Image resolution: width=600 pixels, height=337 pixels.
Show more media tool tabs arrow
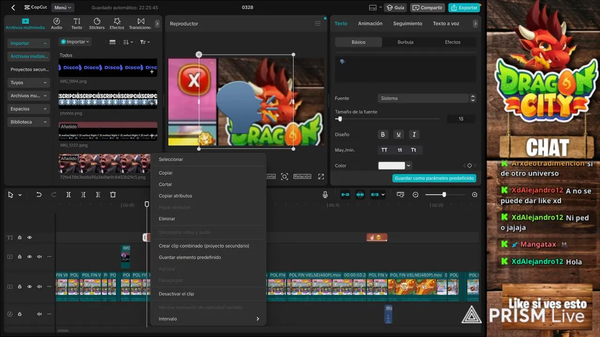(x=157, y=24)
